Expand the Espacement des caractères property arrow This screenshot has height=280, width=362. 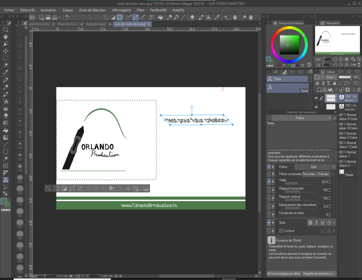(x=273, y=206)
